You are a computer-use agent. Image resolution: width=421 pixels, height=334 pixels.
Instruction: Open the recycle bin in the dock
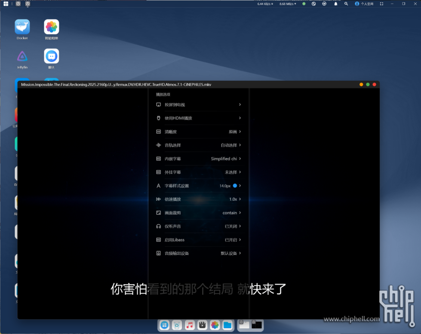point(177,325)
